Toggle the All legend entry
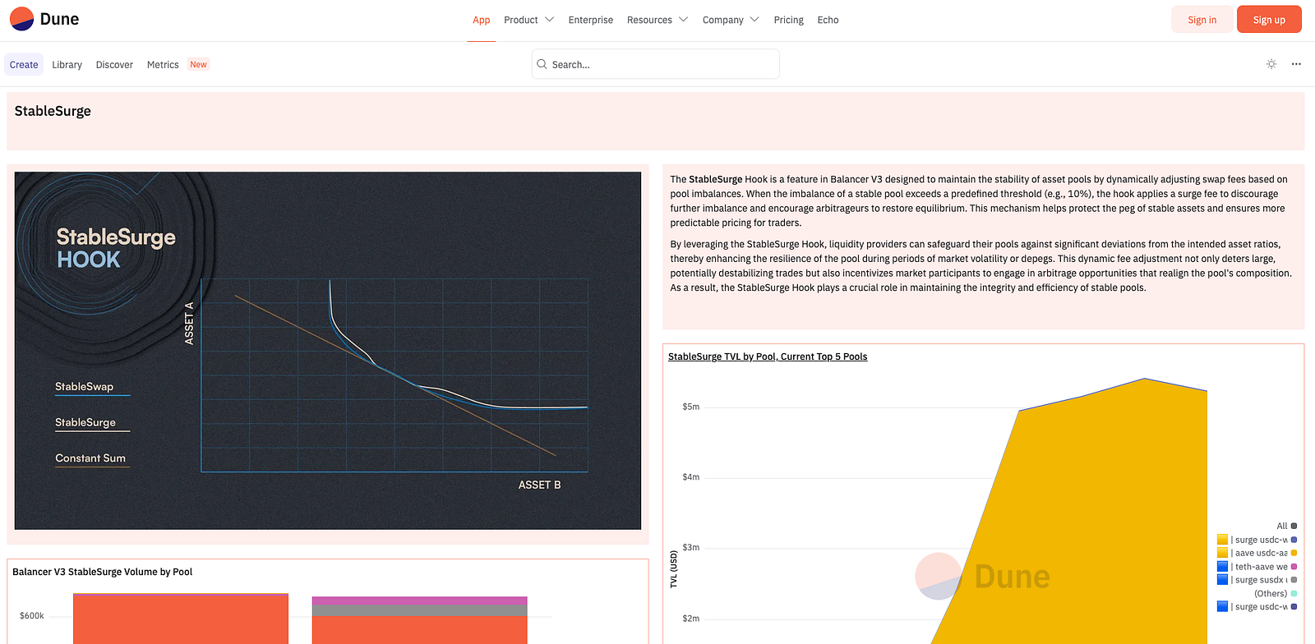The height and width of the screenshot is (644, 1315). click(x=1286, y=526)
